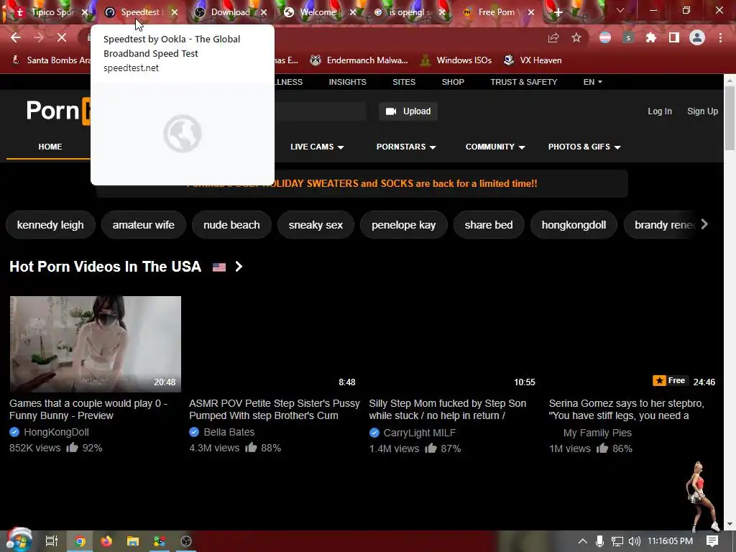
Task: Open the Chrome three-dot menu
Action: [x=720, y=38]
